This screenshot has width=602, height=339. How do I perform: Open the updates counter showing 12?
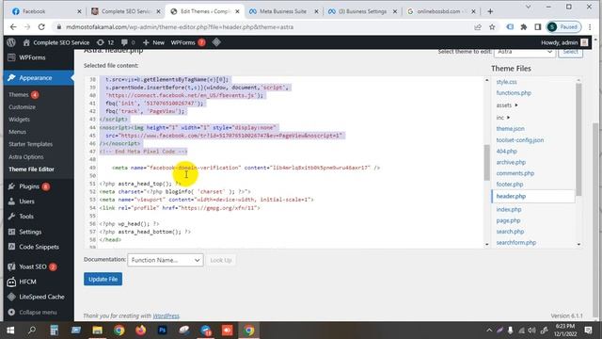coord(105,42)
